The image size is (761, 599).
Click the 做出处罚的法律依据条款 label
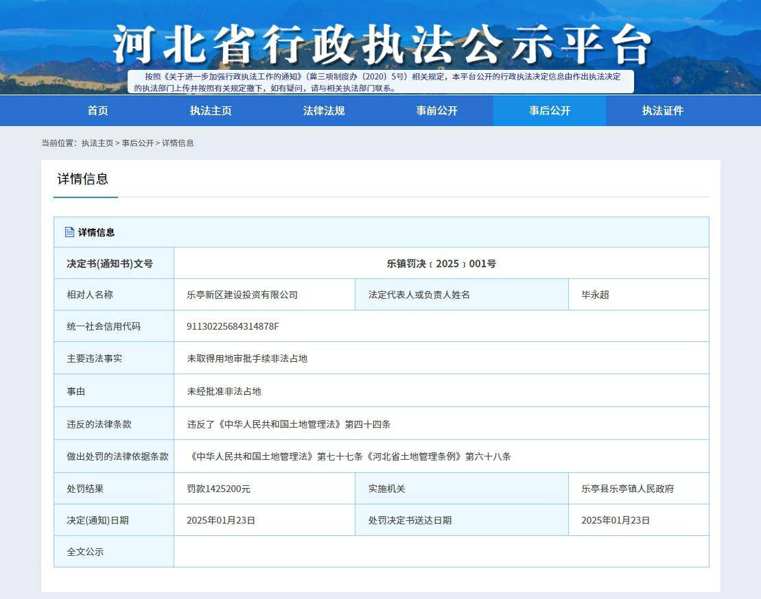(117, 456)
